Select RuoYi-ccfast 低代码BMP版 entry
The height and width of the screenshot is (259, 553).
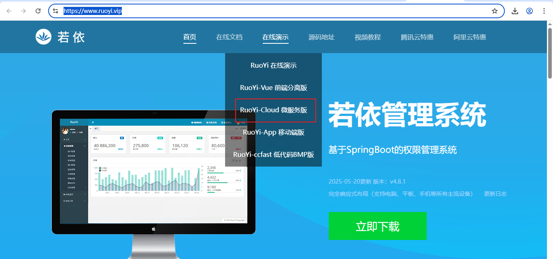pos(274,154)
